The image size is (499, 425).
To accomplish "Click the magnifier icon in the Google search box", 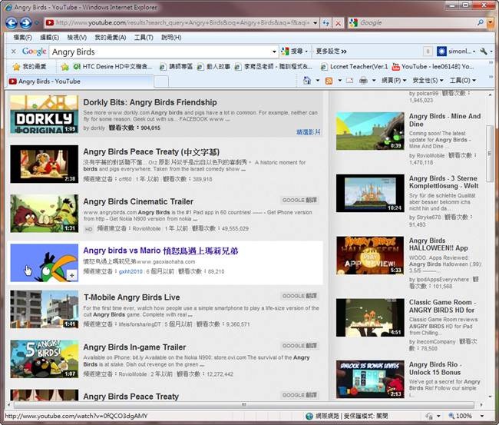I will [x=481, y=22].
